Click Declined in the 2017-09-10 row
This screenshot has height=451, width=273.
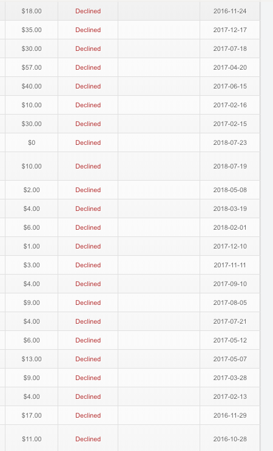pos(88,284)
